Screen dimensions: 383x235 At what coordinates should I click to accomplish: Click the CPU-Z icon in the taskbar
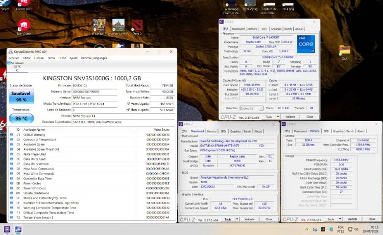(x=7, y=230)
